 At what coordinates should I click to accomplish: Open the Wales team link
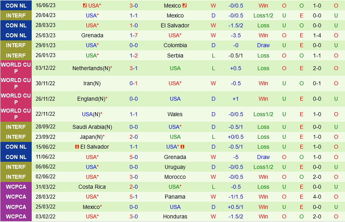[x=175, y=114]
